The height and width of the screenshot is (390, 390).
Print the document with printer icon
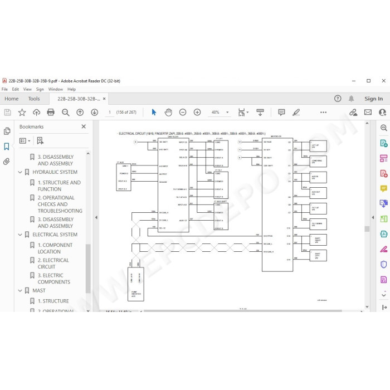(51, 113)
